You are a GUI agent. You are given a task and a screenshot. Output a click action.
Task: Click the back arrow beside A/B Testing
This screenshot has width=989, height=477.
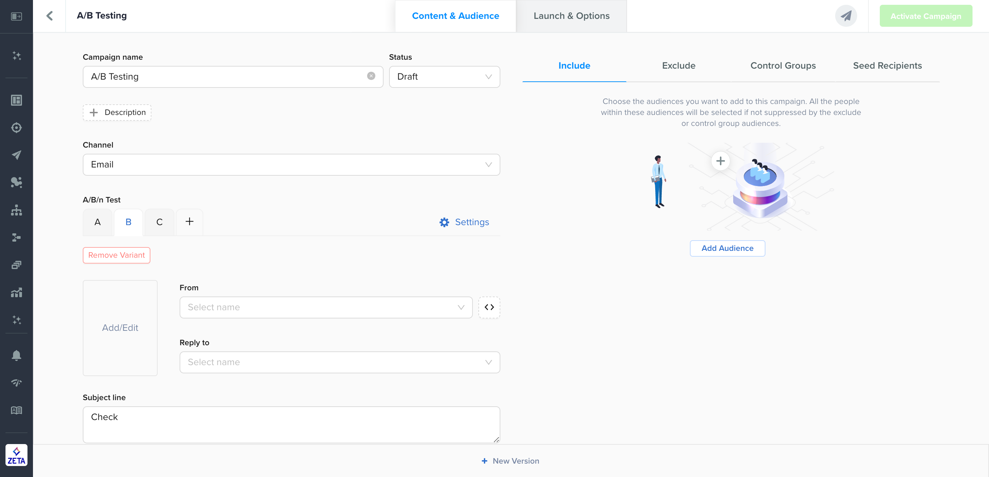pyautogui.click(x=49, y=16)
